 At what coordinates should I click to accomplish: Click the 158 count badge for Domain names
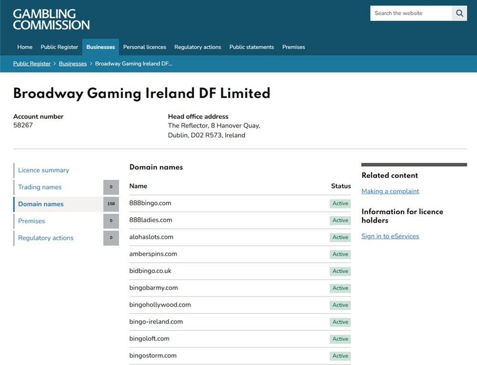[x=111, y=204]
